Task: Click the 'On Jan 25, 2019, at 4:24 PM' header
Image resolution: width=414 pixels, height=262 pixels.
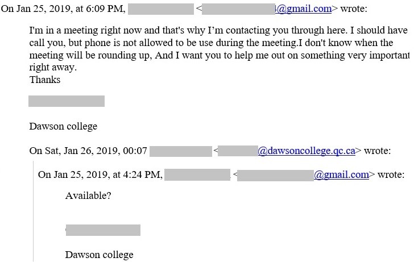Action: coord(100,174)
